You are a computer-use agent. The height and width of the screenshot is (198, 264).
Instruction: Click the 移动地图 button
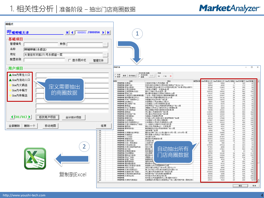50,126
